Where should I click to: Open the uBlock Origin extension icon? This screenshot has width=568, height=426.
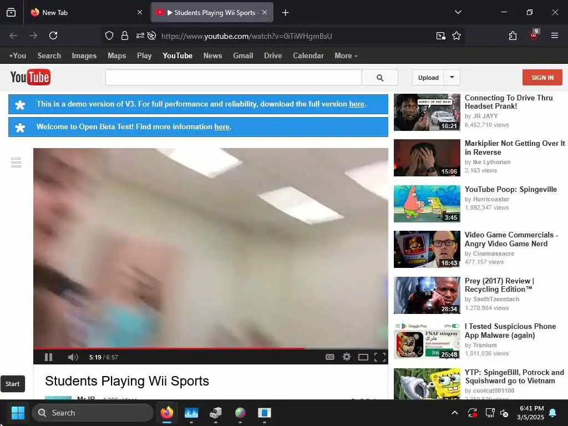(534, 35)
